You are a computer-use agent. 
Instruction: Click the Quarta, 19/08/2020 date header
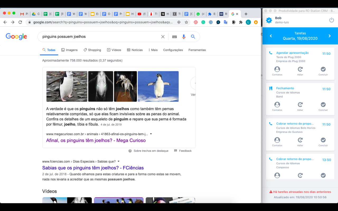click(x=300, y=38)
